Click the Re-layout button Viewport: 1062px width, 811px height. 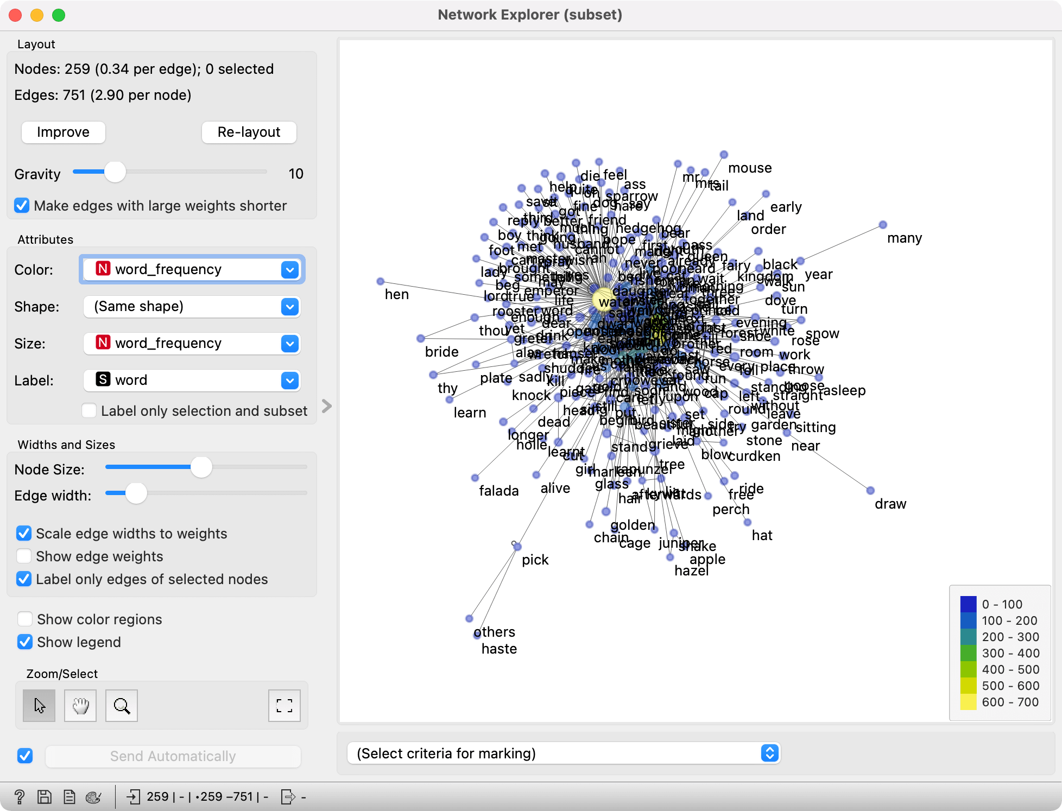[249, 132]
